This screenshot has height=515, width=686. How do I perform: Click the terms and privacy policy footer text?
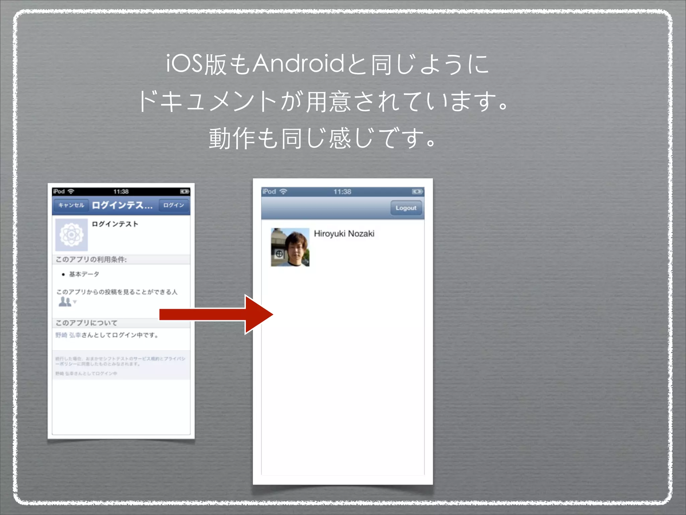120,361
